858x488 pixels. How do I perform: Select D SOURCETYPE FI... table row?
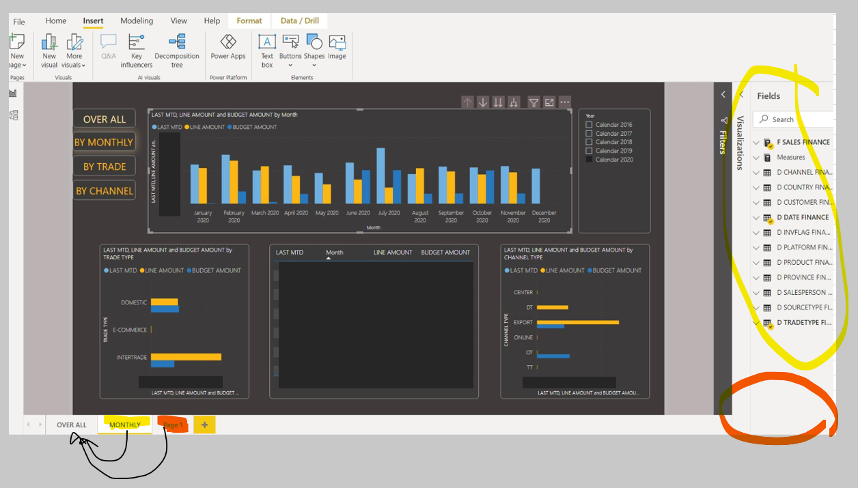click(x=793, y=308)
